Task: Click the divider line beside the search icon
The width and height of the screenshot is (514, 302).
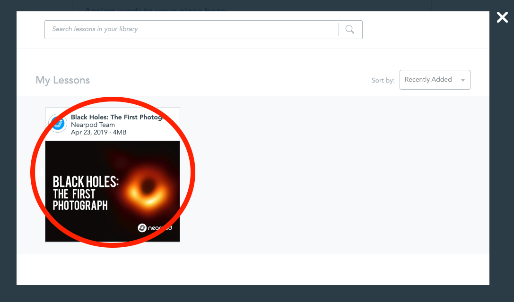Action: click(x=339, y=30)
